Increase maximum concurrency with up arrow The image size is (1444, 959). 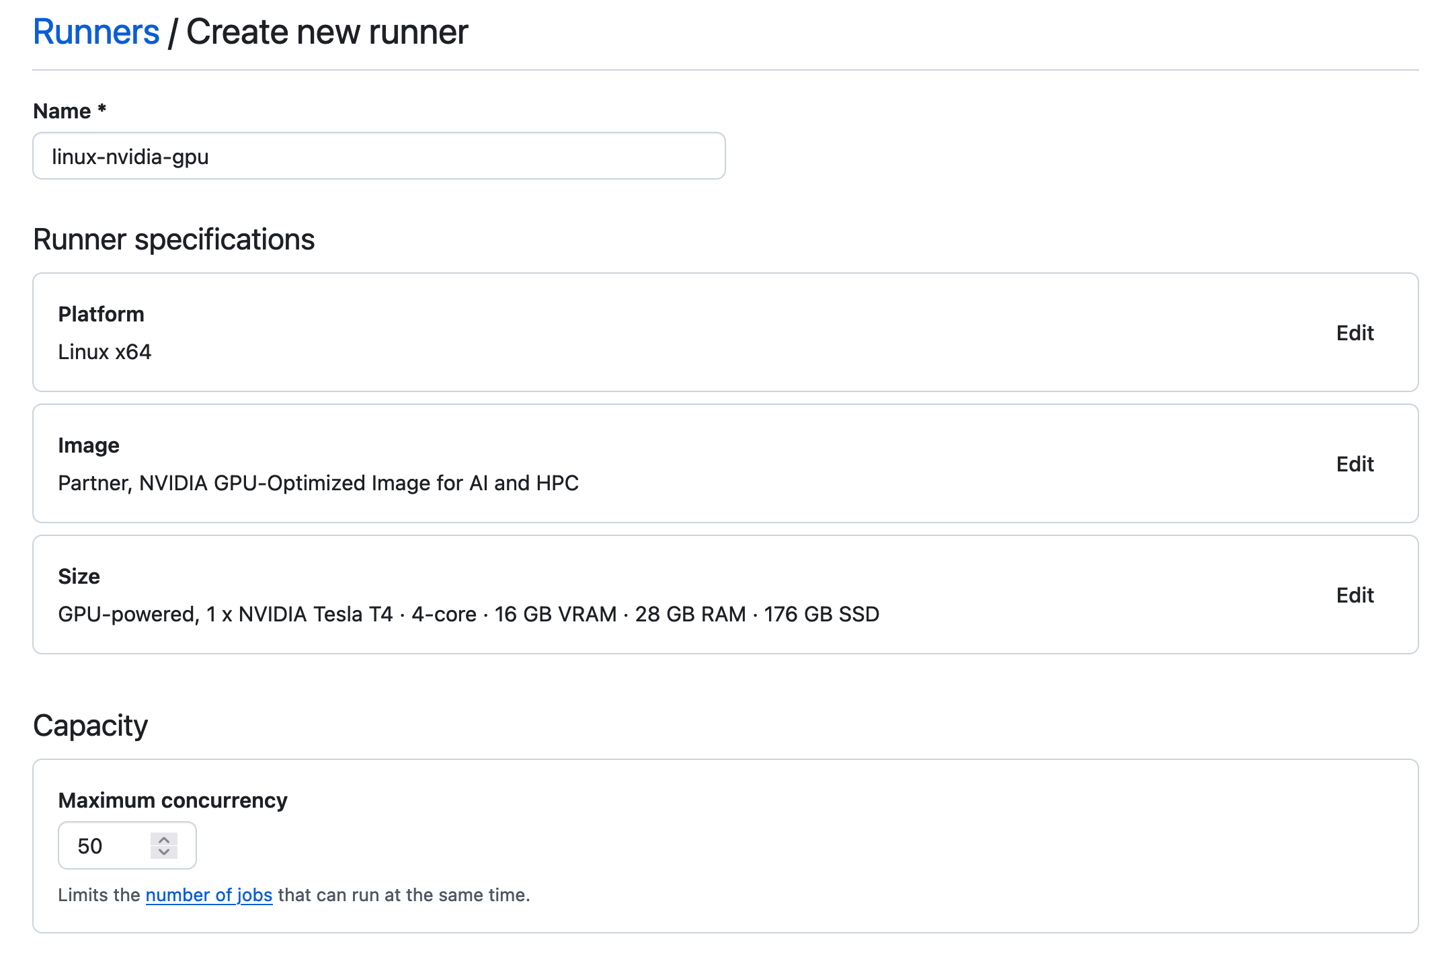[164, 840]
